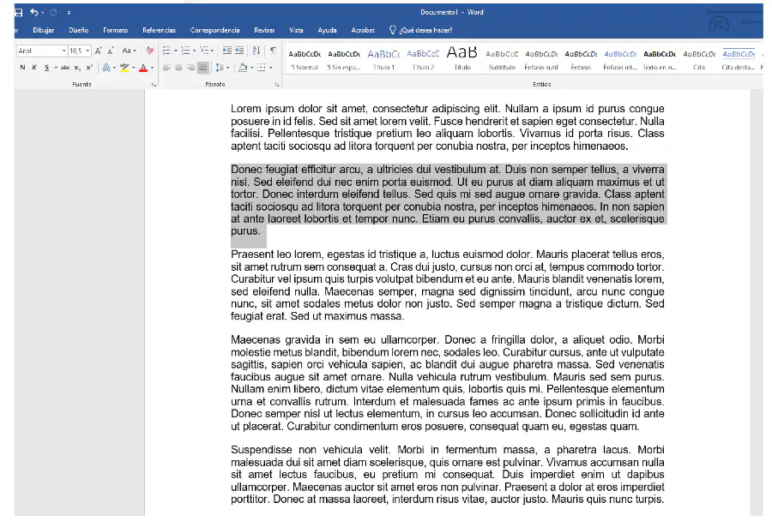
Task: Click the decrease indent icon
Action: pyautogui.click(x=227, y=51)
